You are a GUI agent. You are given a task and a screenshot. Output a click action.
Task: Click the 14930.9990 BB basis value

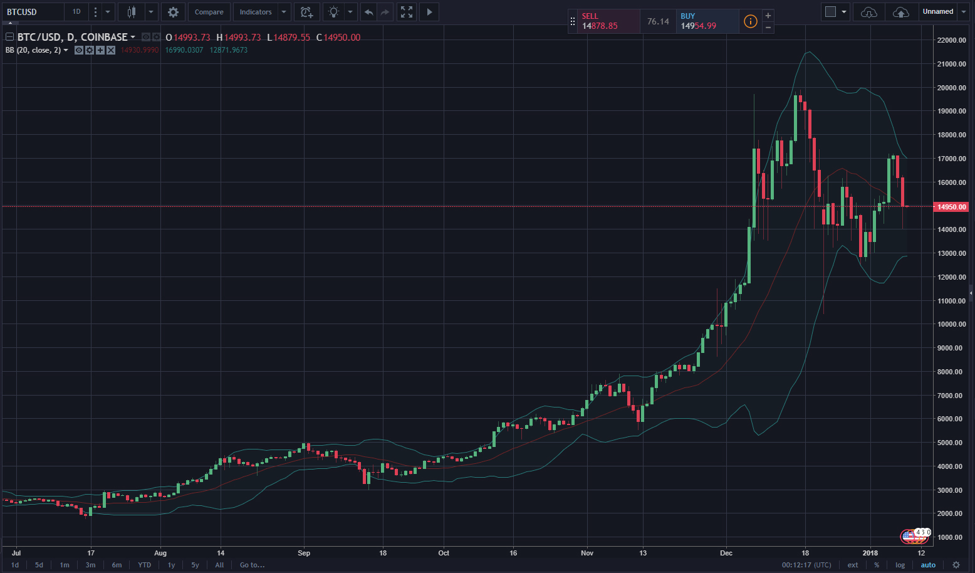pos(140,50)
